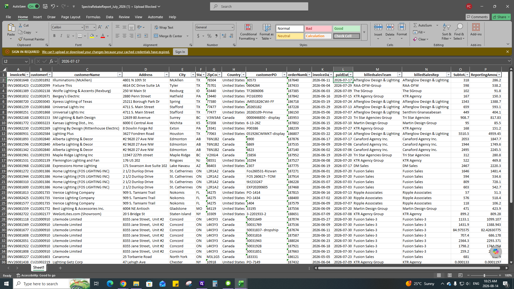Open the Data tab
514x289 pixels.
(109, 17)
